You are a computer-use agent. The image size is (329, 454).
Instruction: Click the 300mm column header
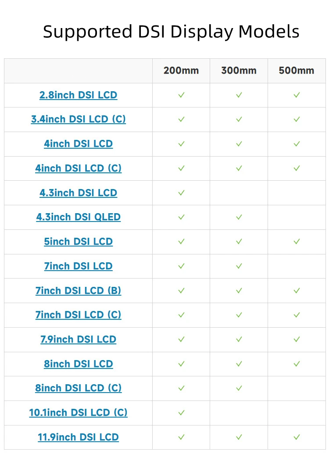point(239,71)
